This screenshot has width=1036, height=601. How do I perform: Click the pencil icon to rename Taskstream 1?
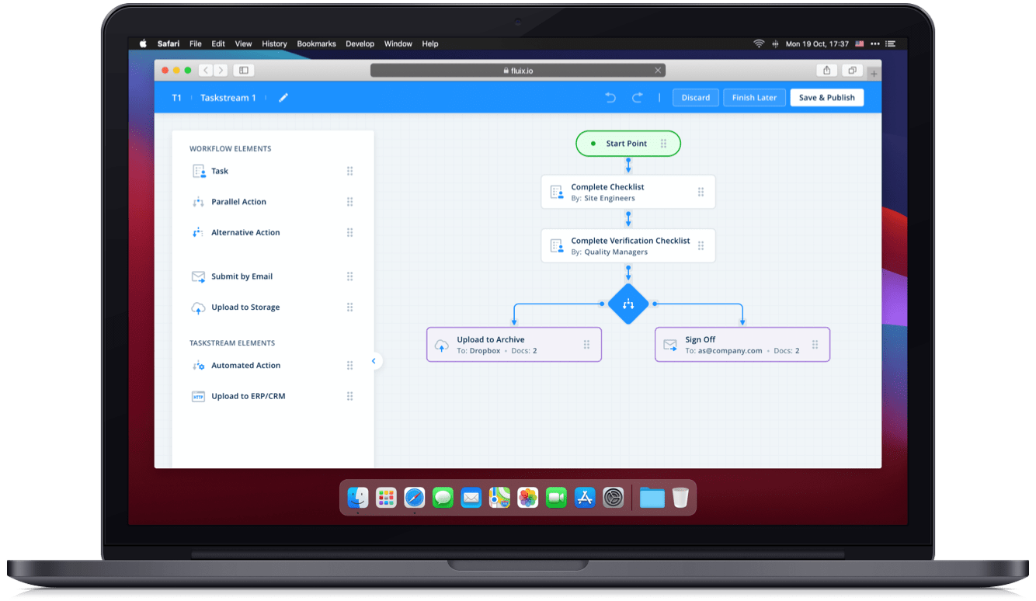pyautogui.click(x=283, y=97)
